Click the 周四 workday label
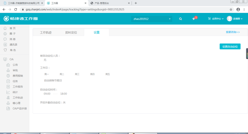The width and height of the screenshot is (248, 134). 92,74
